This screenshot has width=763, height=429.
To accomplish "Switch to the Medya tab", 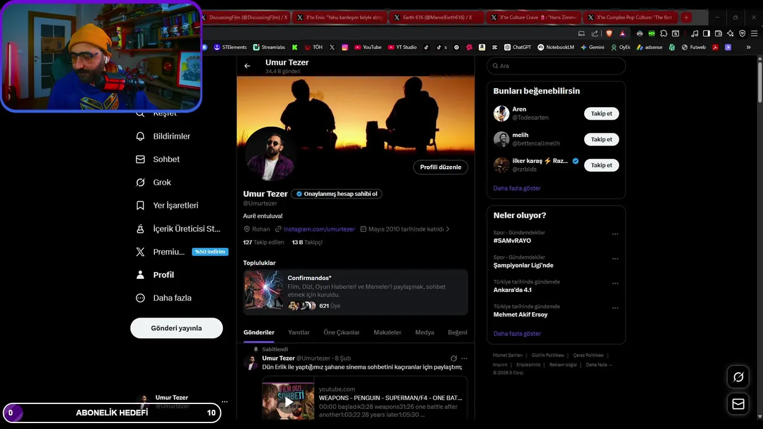I will pos(424,332).
